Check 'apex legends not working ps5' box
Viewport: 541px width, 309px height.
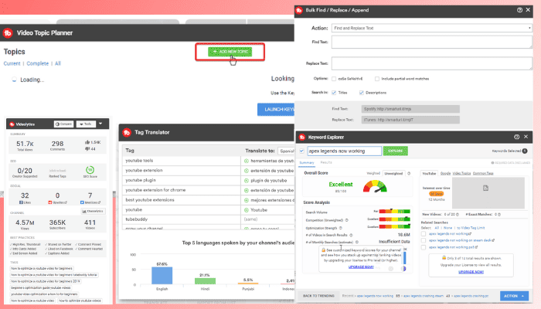tap(424, 247)
